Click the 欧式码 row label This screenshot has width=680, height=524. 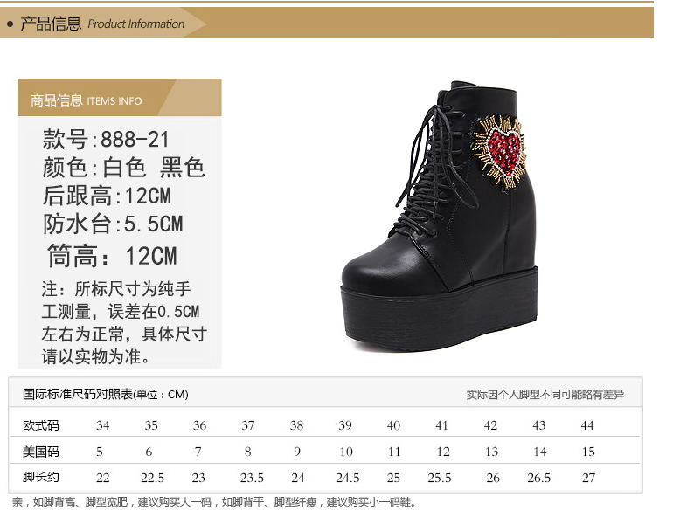[x=40, y=425]
